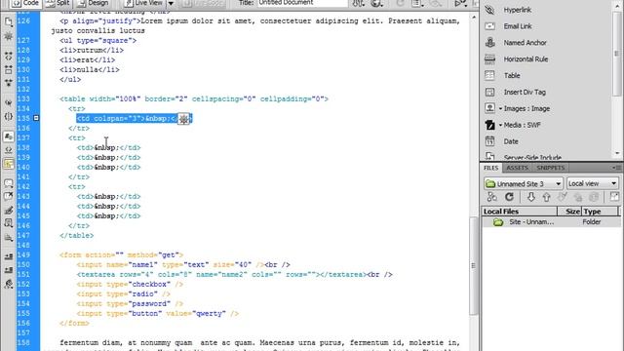Click the Balance Braces icon
This screenshot has height=351, width=624.
[x=9, y=117]
